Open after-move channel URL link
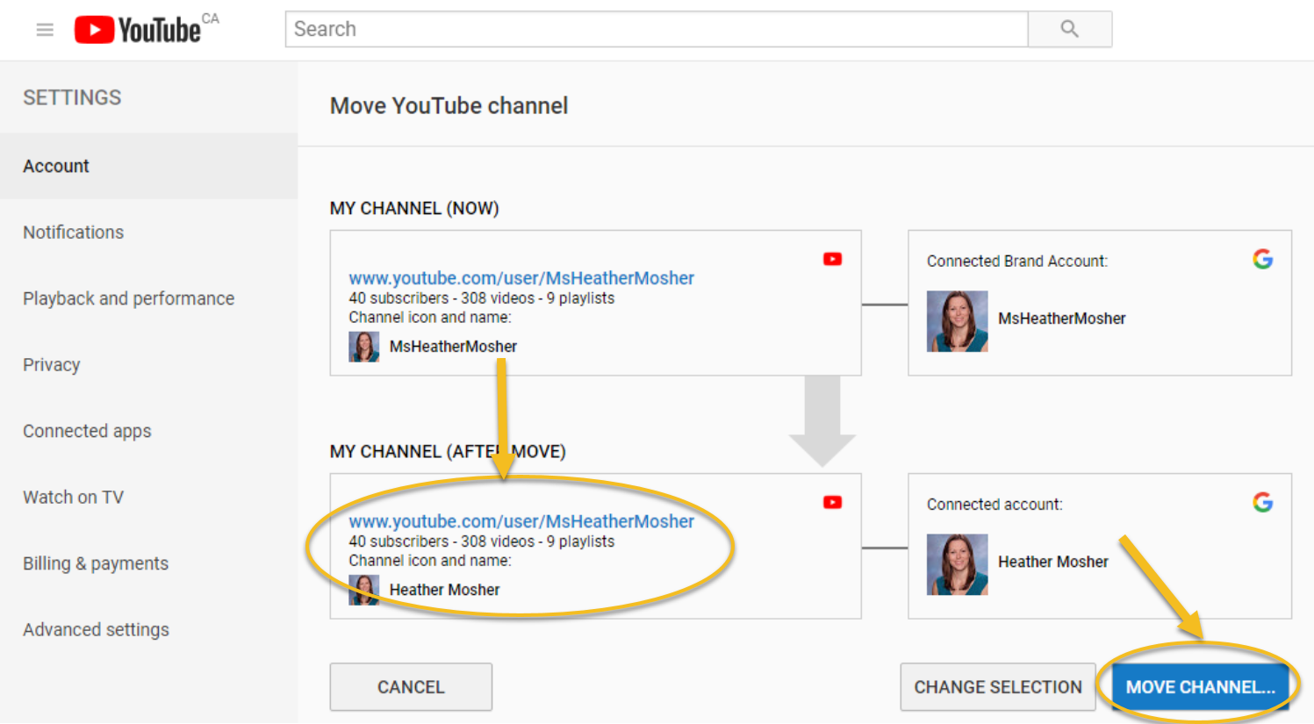Image resolution: width=1314 pixels, height=724 pixels. 521,521
